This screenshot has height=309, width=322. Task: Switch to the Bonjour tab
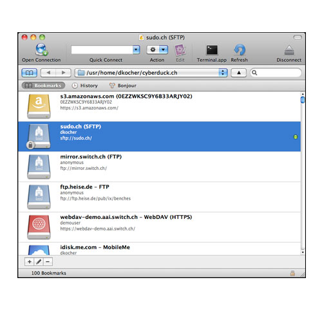[123, 86]
